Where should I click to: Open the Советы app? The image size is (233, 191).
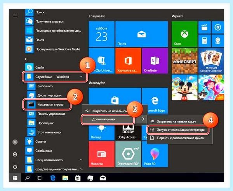pyautogui.click(x=54, y=142)
